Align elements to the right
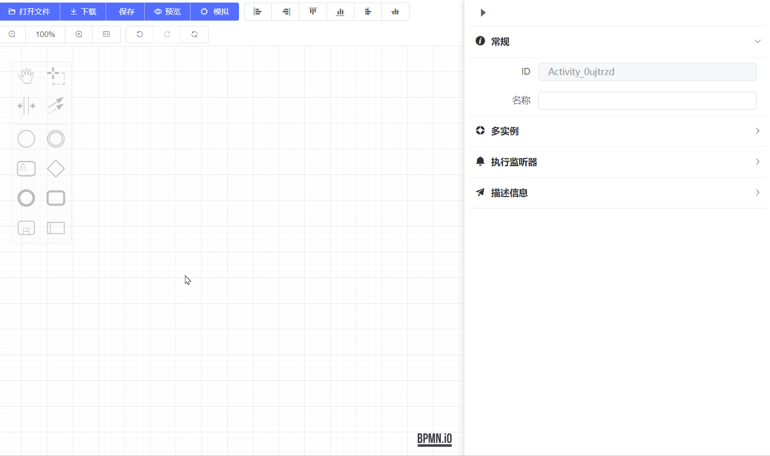Image resolution: width=770 pixels, height=456 pixels. pos(286,11)
